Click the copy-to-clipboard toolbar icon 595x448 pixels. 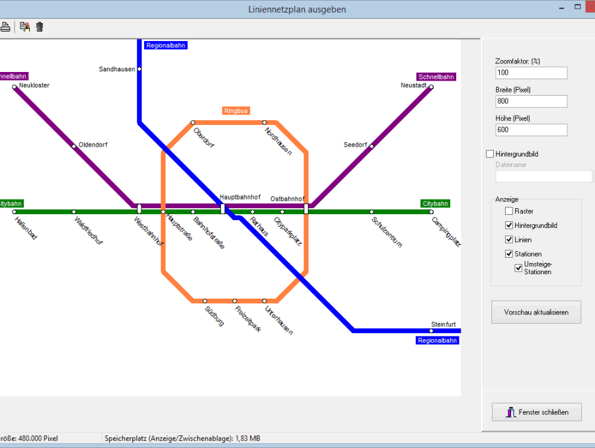click(24, 27)
